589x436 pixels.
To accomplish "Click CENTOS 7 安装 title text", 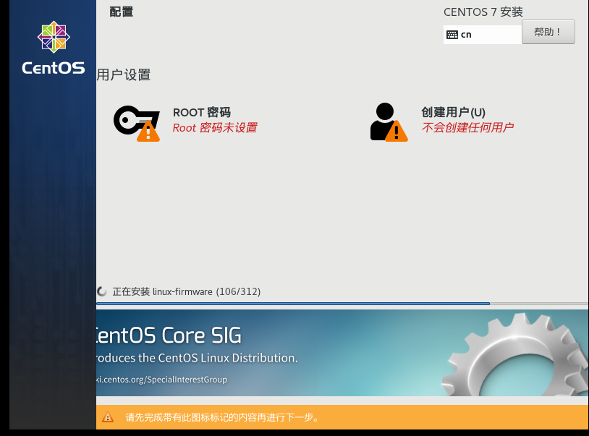I will tap(483, 12).
